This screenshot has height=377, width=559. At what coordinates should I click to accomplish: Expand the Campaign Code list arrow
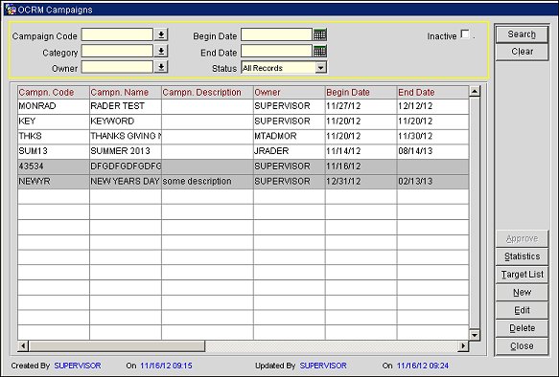pos(161,34)
